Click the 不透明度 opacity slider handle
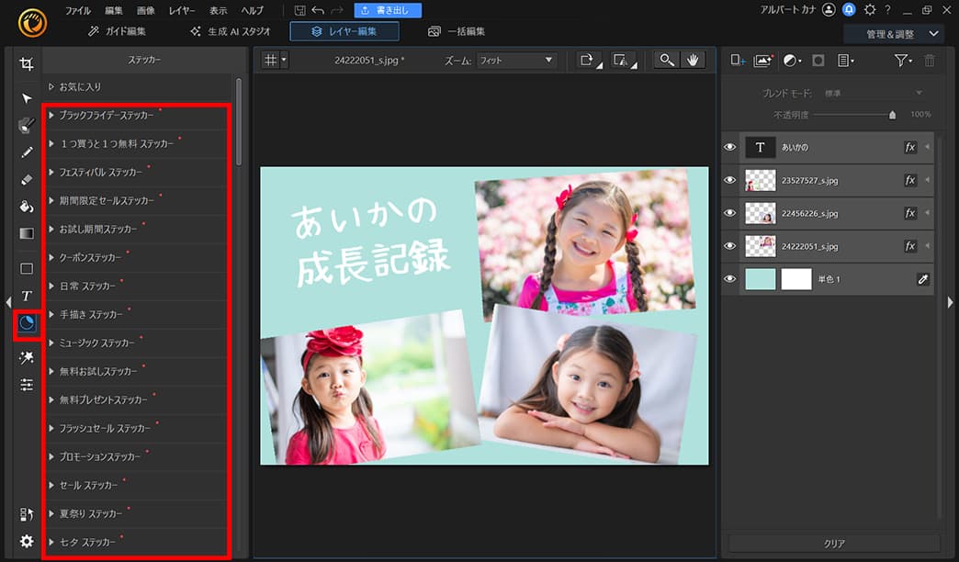The height and width of the screenshot is (562, 959). point(892,115)
